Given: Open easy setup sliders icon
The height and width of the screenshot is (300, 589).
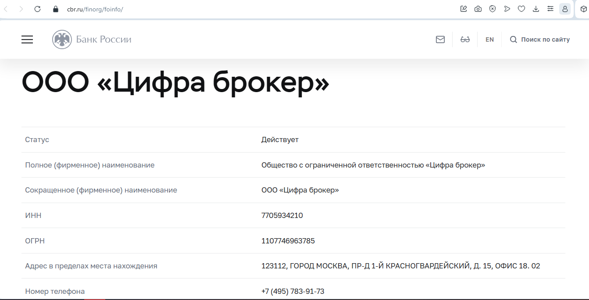Looking at the screenshot, I should click(550, 9).
